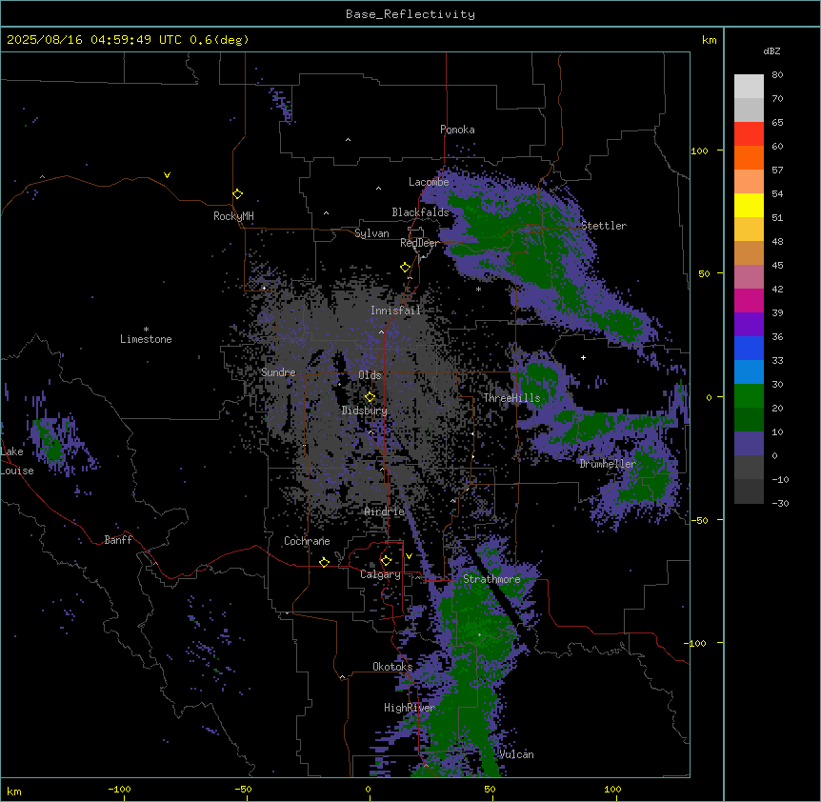Click the Vulcan label

516,754
